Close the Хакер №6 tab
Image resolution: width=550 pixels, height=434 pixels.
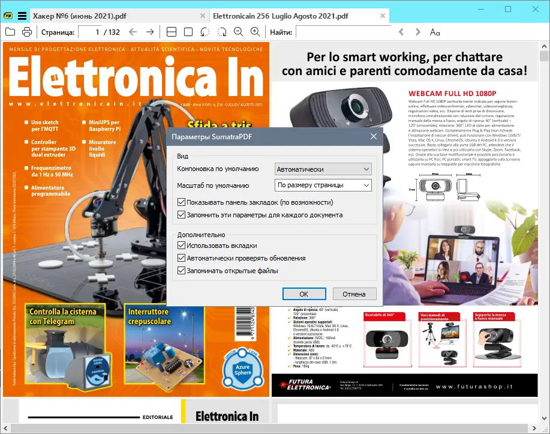[x=203, y=16]
